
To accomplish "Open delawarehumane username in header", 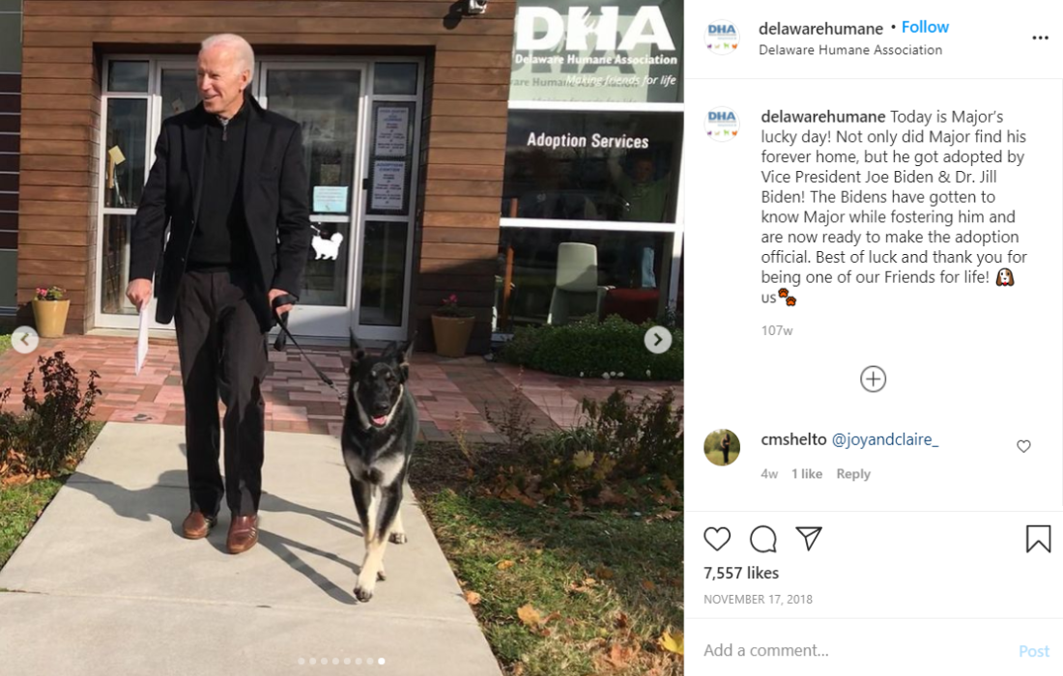I will tap(820, 28).
